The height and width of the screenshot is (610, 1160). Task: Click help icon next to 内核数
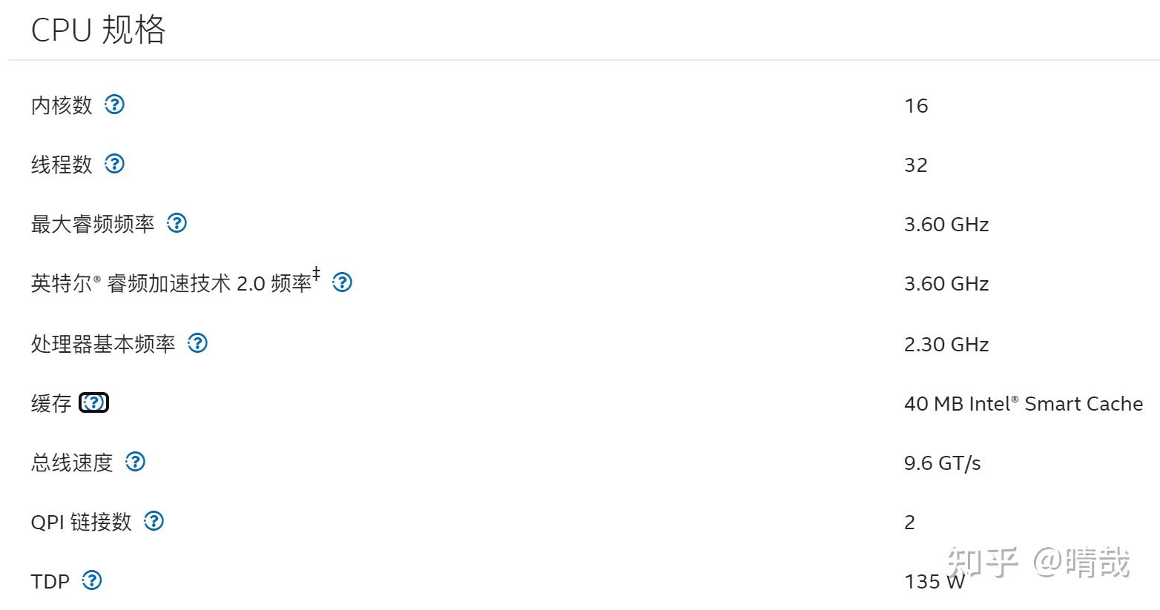coord(114,105)
